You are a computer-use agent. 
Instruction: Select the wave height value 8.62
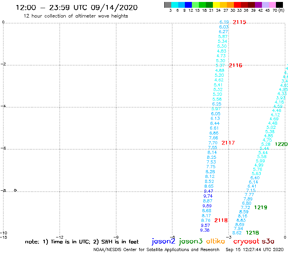click(237, 233)
